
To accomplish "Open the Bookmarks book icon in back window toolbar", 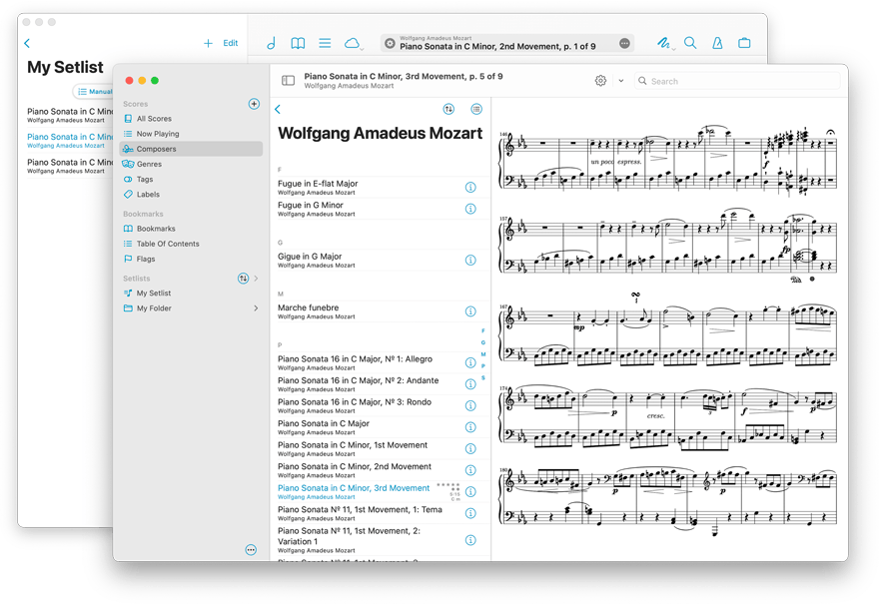I will coord(298,43).
